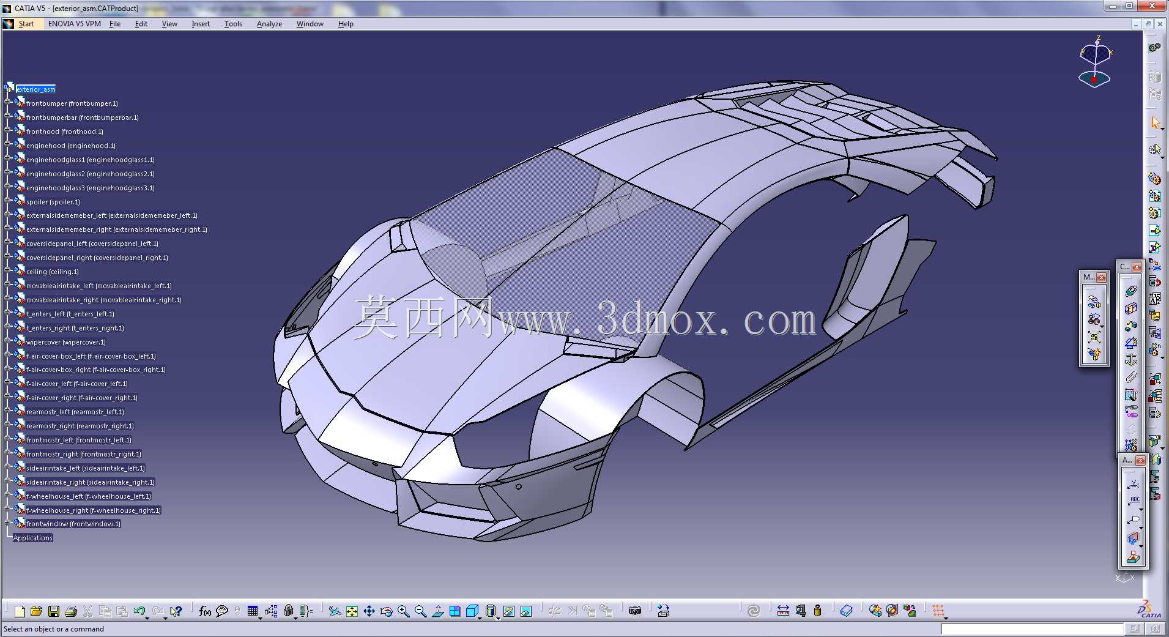
Task: Save the product with floppy disk icon
Action: pyautogui.click(x=53, y=611)
